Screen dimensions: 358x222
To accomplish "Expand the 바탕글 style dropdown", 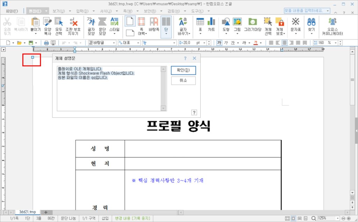I will point(114,43).
